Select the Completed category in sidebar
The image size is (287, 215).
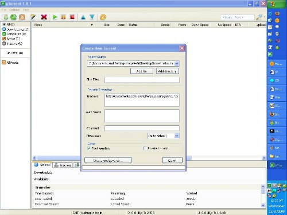[14, 34]
